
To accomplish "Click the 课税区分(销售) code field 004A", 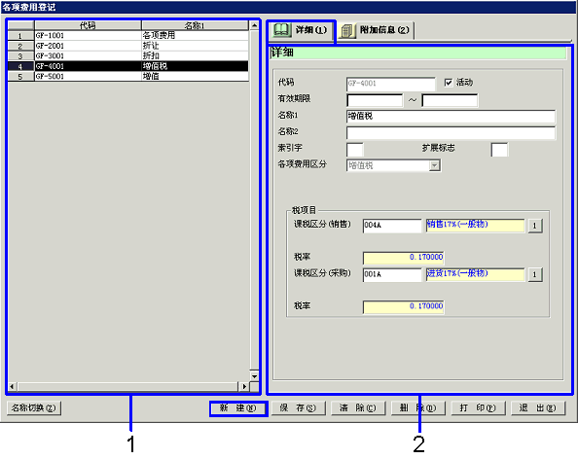I will coord(392,226).
